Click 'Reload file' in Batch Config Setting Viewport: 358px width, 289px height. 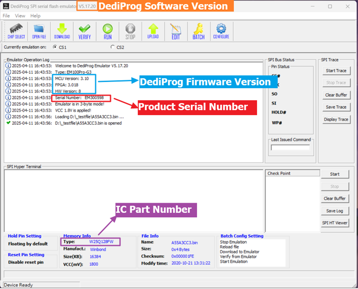coord(229,247)
